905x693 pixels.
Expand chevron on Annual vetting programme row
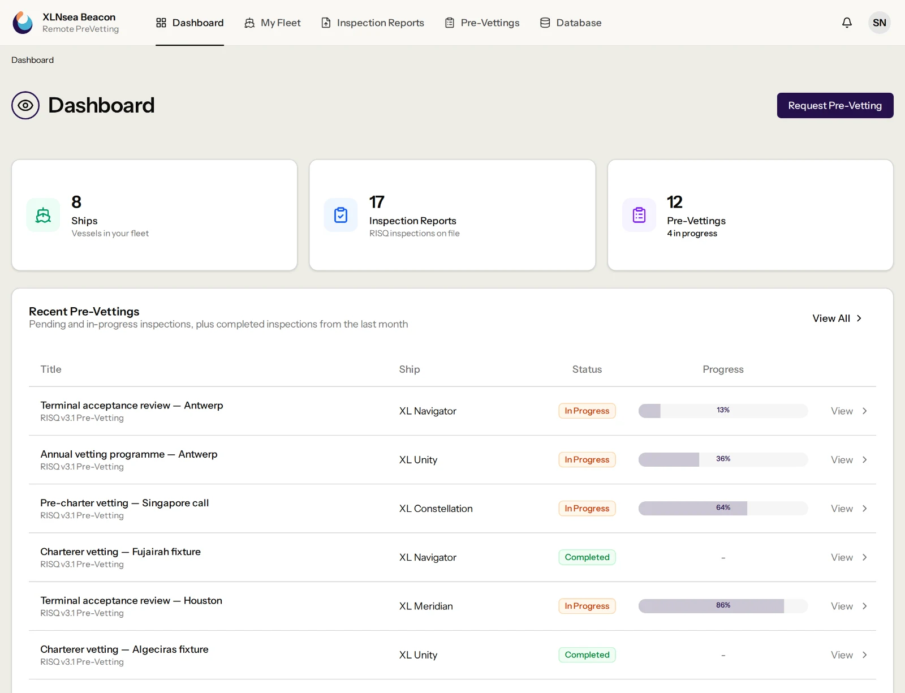[x=865, y=460]
